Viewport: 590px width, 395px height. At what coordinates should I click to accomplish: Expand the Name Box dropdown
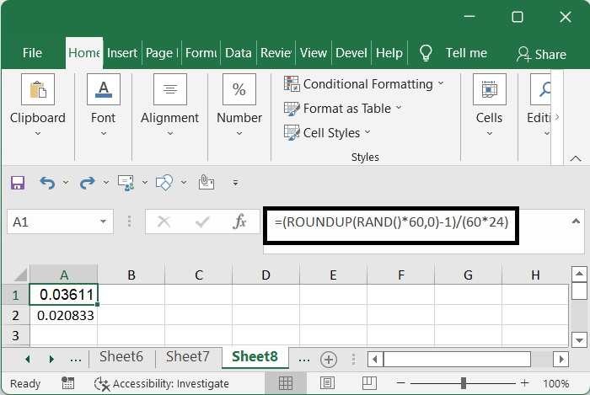[104, 222]
